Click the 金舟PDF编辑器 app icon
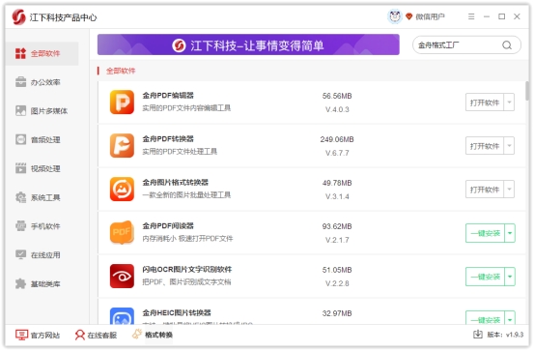The width and height of the screenshot is (534, 352). [122, 102]
